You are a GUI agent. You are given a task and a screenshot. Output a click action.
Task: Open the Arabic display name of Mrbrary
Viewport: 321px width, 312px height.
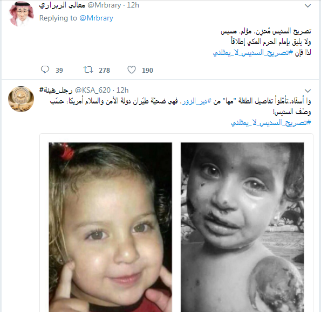coord(62,5)
